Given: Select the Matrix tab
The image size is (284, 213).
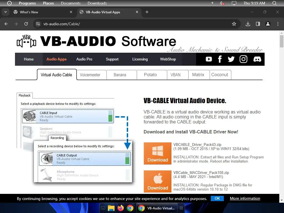Looking at the screenshot, I should (199, 75).
